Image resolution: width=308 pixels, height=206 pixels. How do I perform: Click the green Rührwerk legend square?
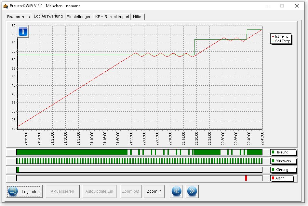pyautogui.click(x=273, y=161)
